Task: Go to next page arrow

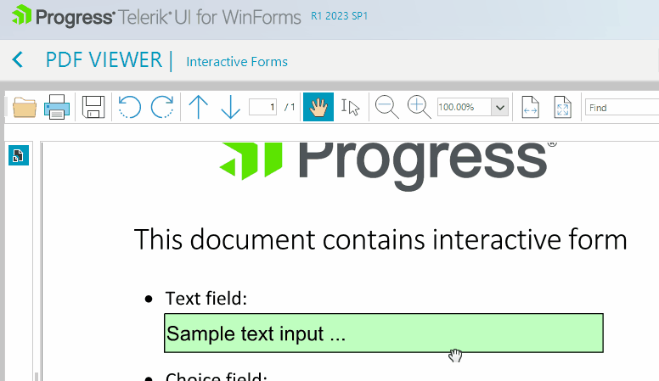Action: coord(231,107)
